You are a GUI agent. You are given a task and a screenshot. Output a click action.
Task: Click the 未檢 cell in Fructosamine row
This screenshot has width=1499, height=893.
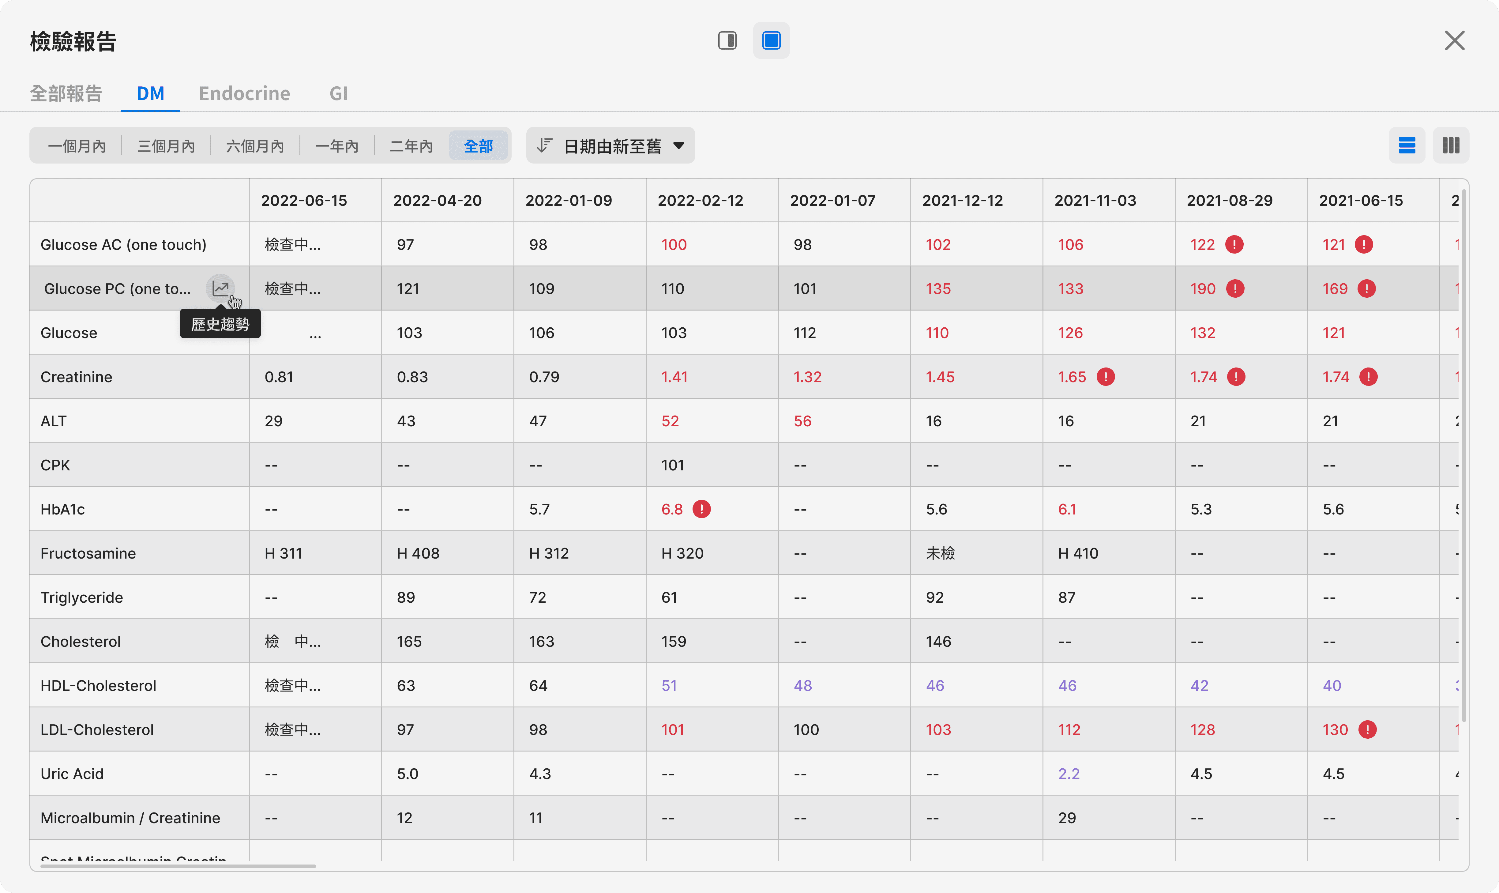(x=940, y=553)
